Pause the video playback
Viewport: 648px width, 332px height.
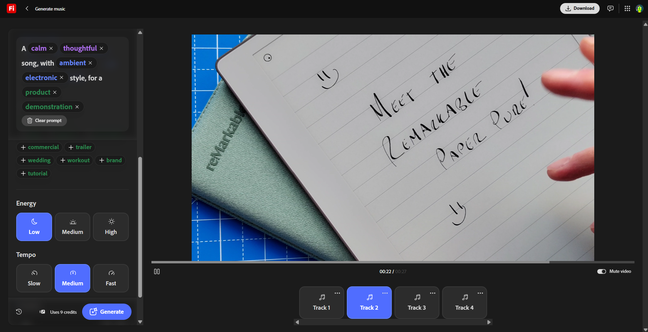(x=157, y=271)
